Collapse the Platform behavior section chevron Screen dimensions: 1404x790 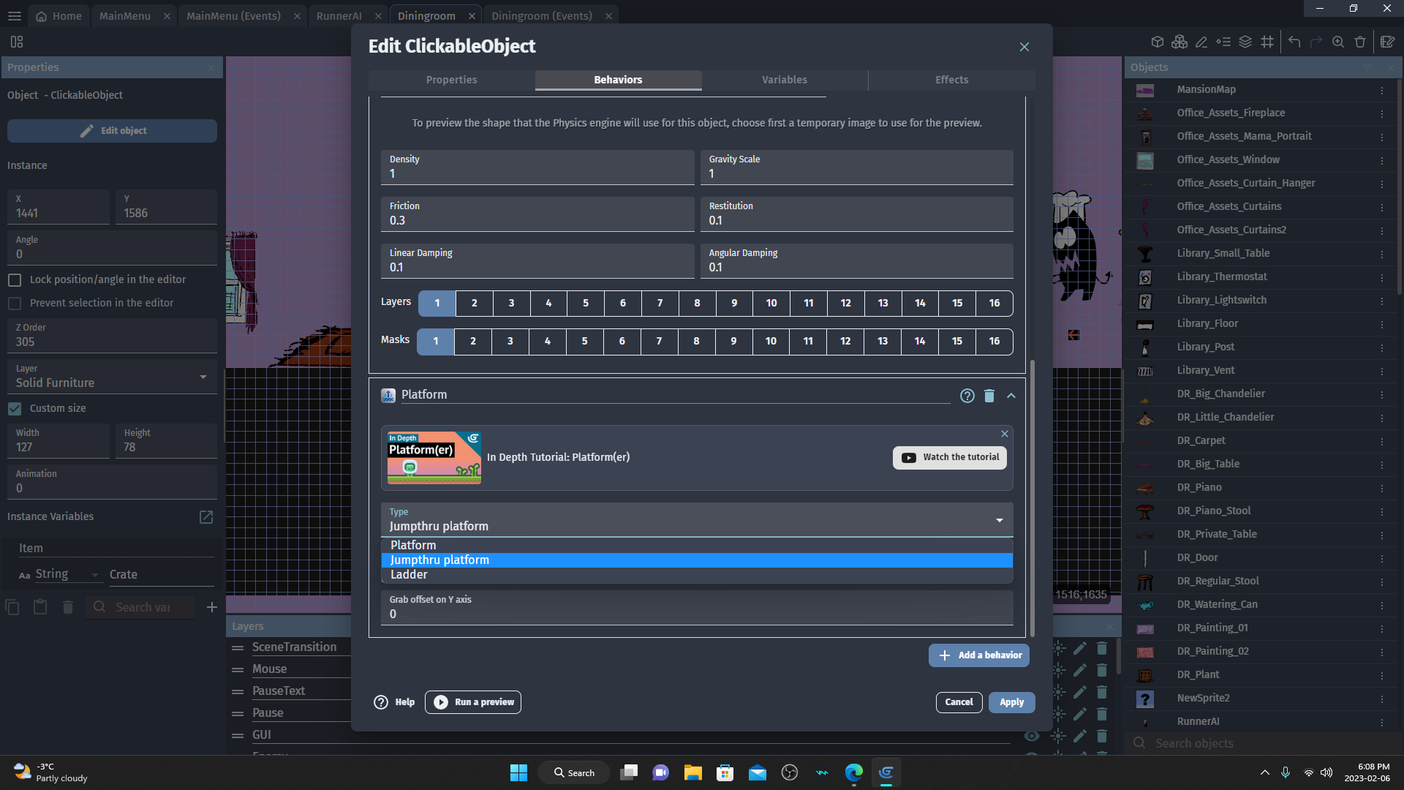coord(1011,396)
